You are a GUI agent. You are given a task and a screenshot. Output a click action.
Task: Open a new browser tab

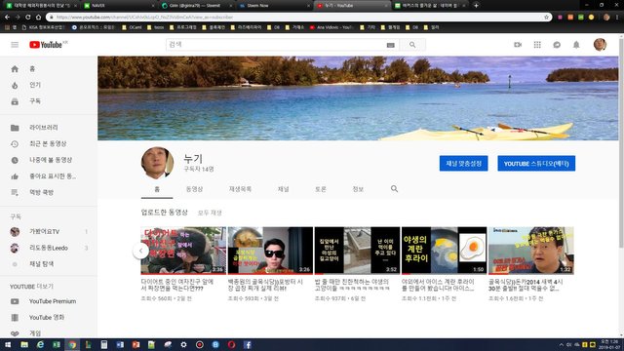pos(476,6)
